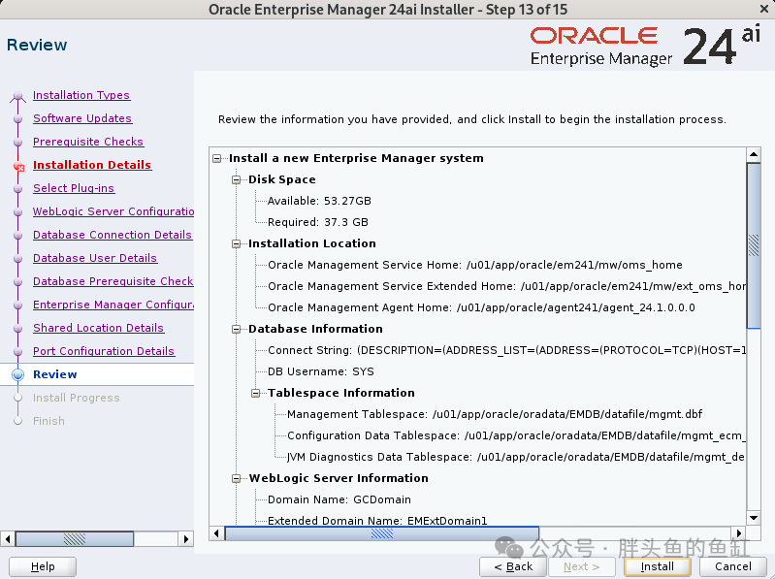
Task: Collapse the Tablespace Information node
Action: [x=255, y=393]
